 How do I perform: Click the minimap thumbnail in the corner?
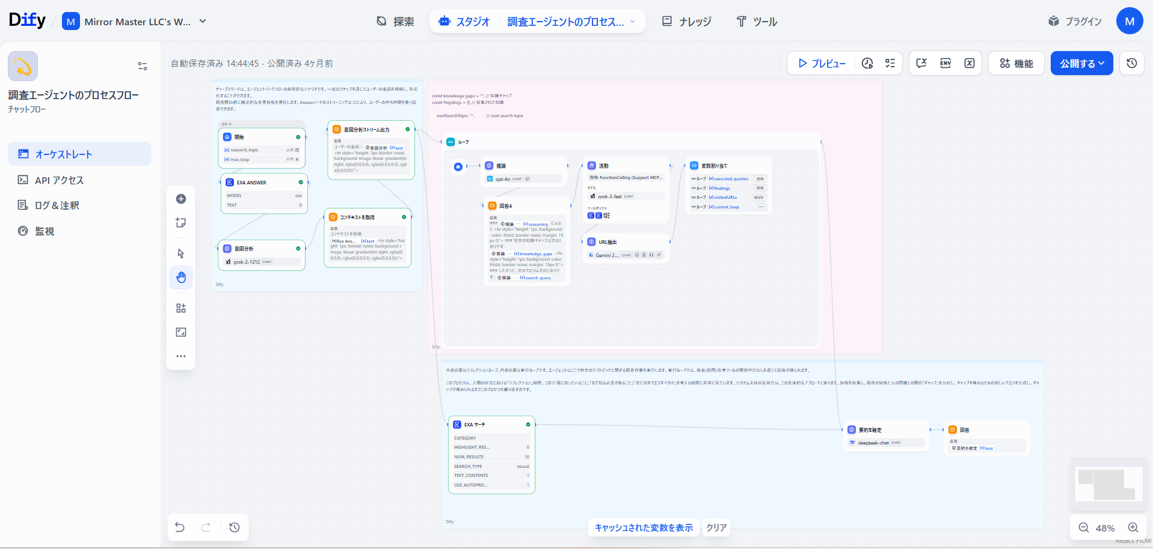coord(1110,484)
